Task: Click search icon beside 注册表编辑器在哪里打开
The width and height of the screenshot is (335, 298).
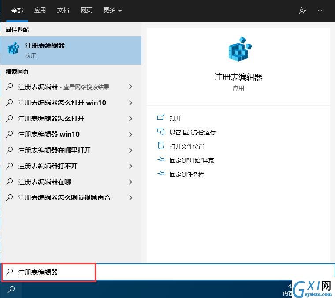Action: click(9, 150)
